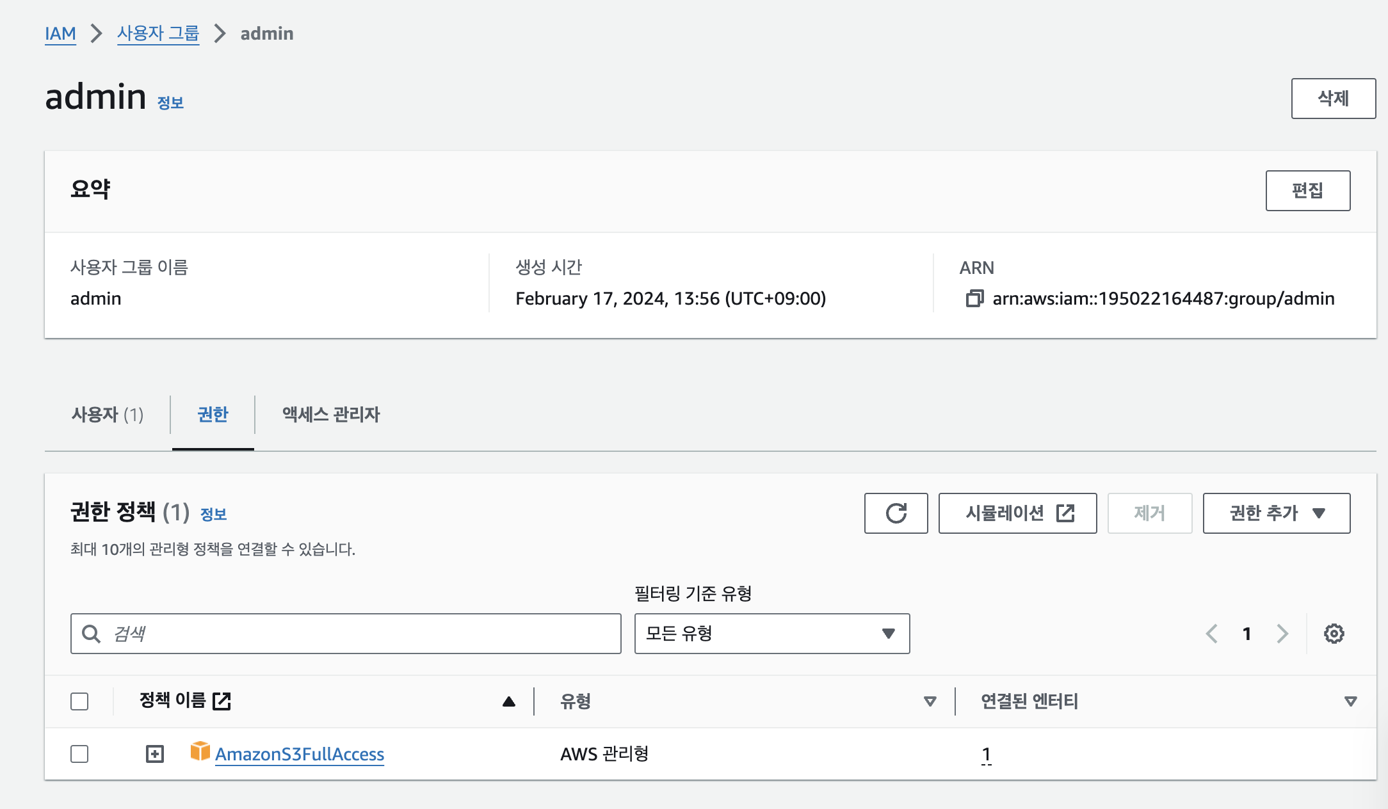Check the AmazonS3FullAccess row checkbox
1388x809 pixels.
(79, 753)
